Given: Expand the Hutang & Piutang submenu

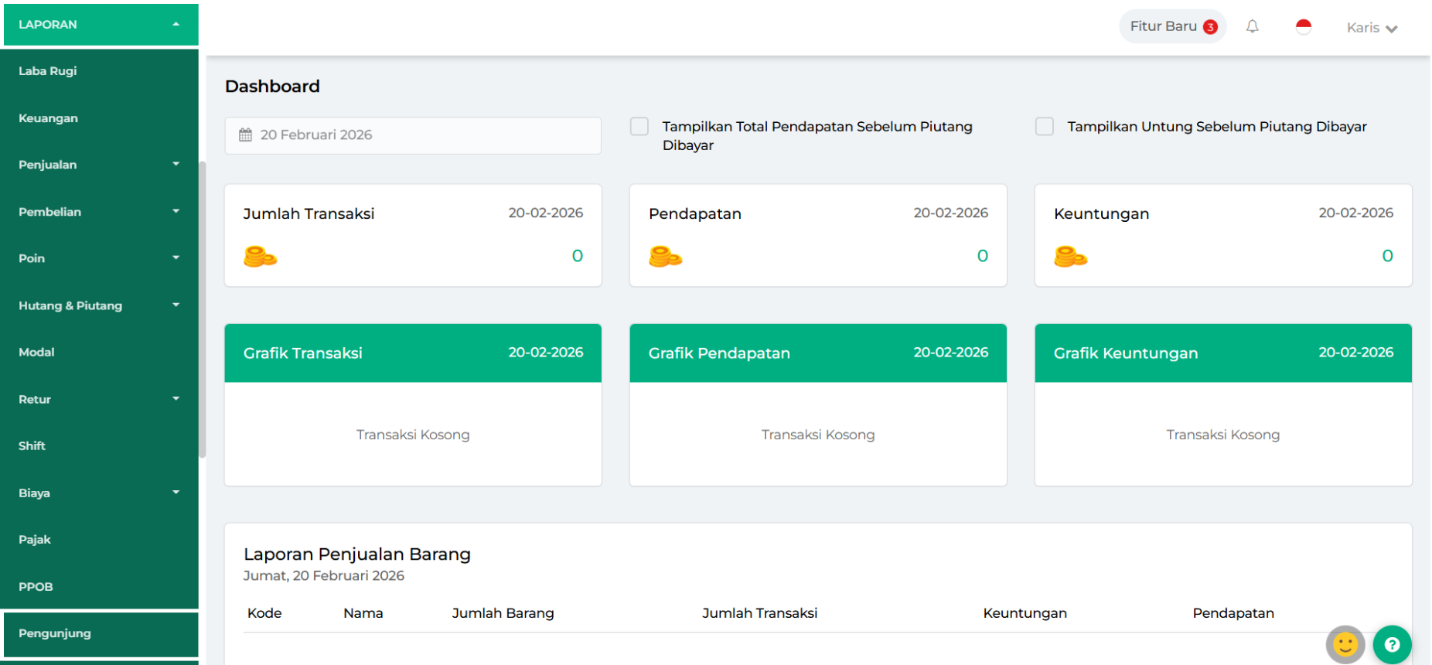Looking at the screenshot, I should 101,305.
